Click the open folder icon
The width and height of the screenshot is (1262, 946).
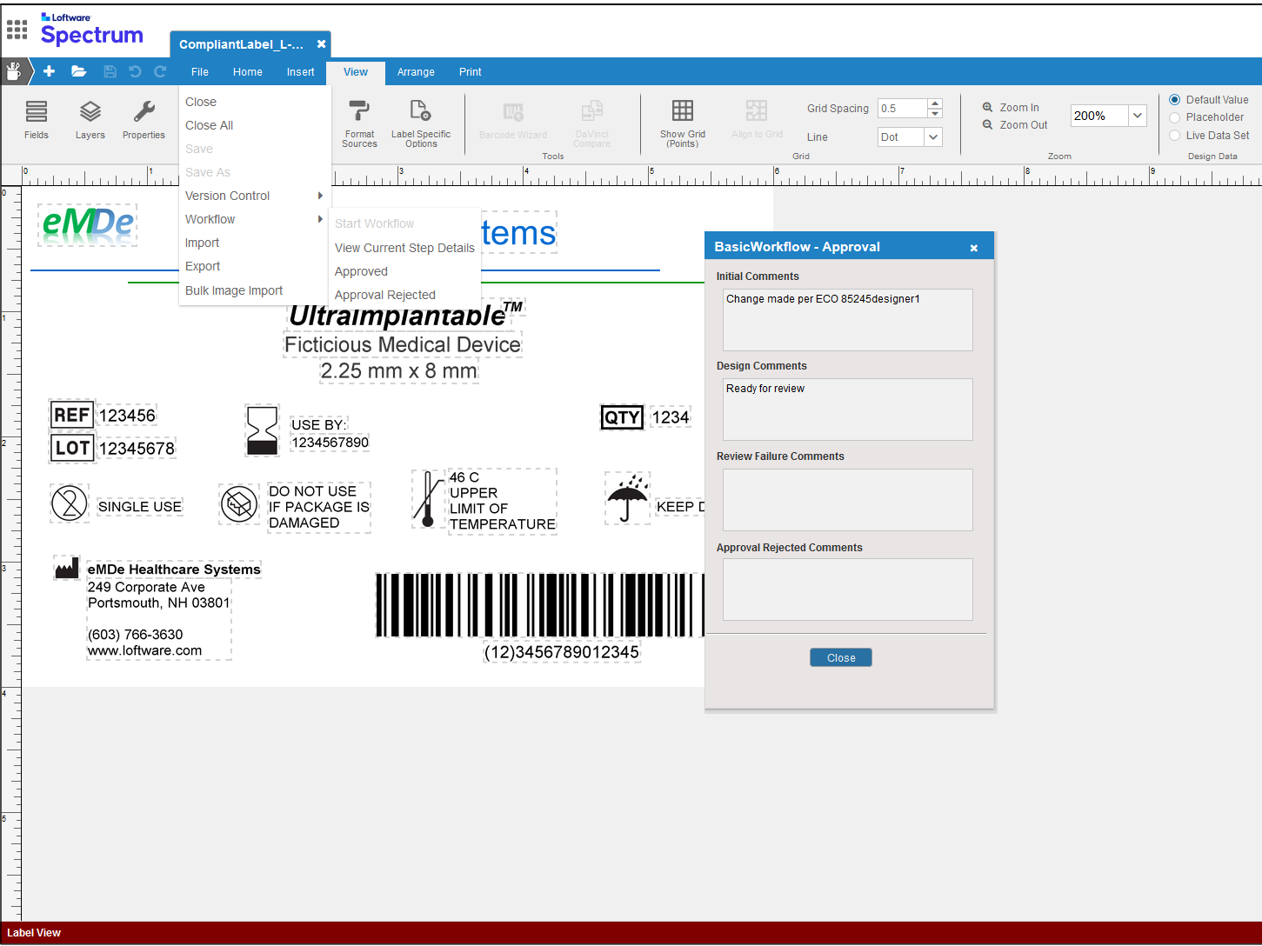pyautogui.click(x=79, y=71)
